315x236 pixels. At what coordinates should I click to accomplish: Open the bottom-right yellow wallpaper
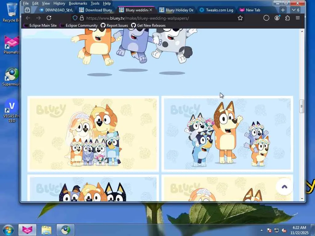[227, 188]
